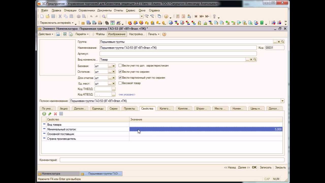Click the M- memory button
The image size is (325, 183).
[x=207, y=16]
